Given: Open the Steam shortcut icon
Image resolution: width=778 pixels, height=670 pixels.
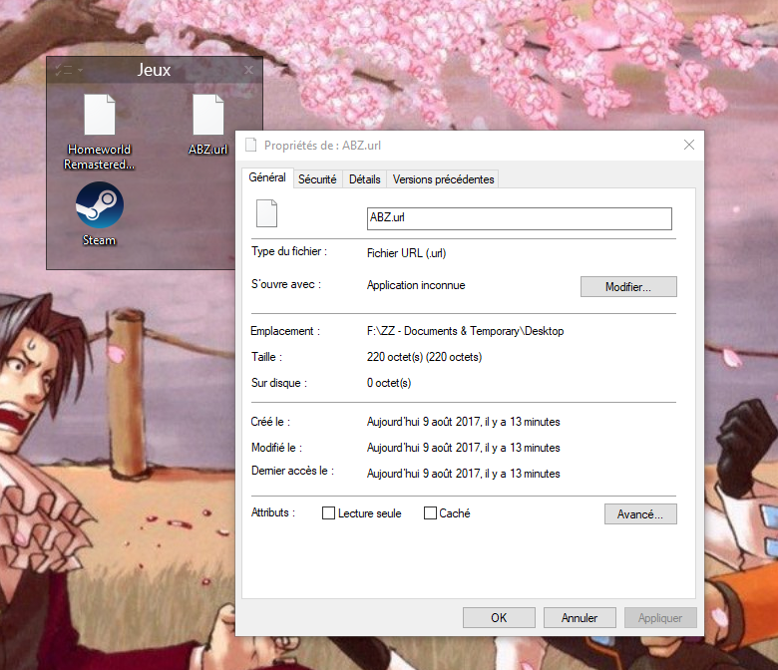Looking at the screenshot, I should 99,204.
